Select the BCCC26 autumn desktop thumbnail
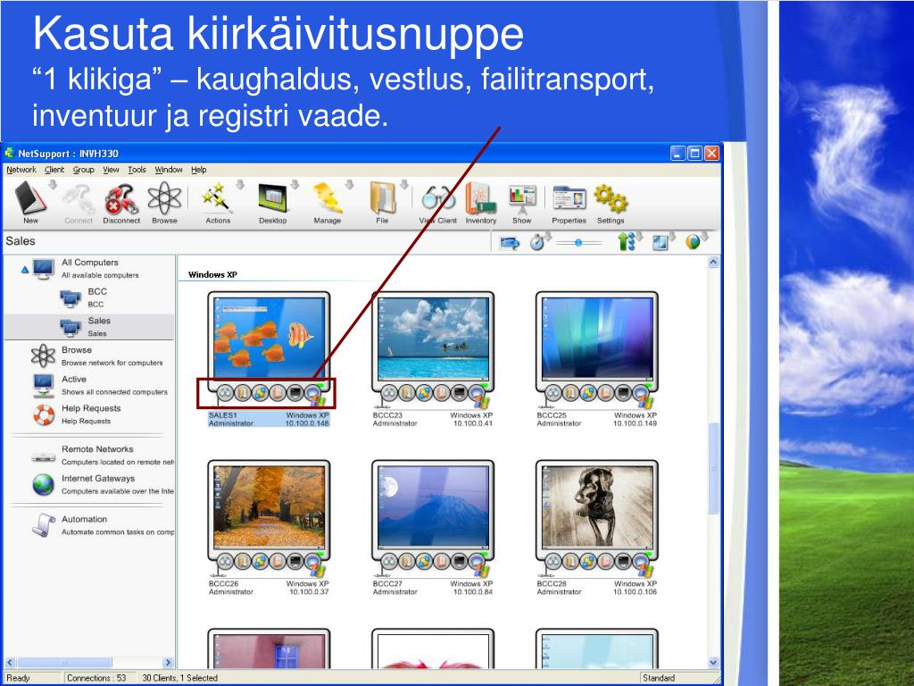Viewport: 914px width, 686px height. coord(269,506)
